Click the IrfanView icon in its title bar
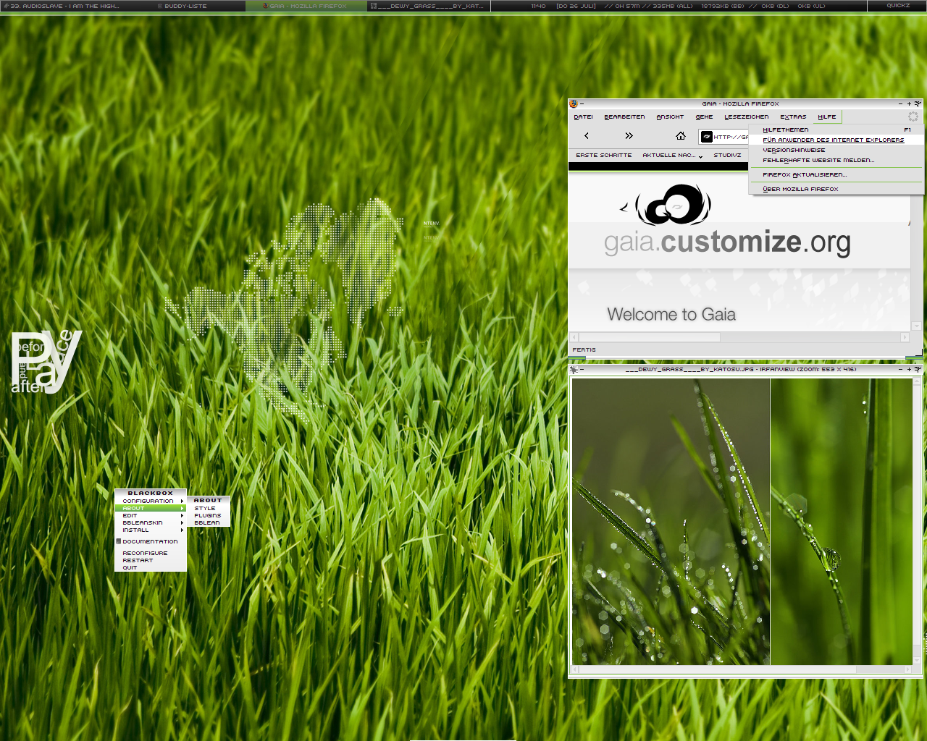The image size is (927, 741). (x=574, y=369)
